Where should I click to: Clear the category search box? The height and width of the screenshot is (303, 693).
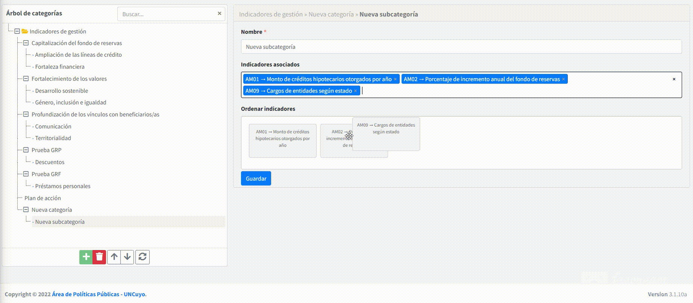219,14
